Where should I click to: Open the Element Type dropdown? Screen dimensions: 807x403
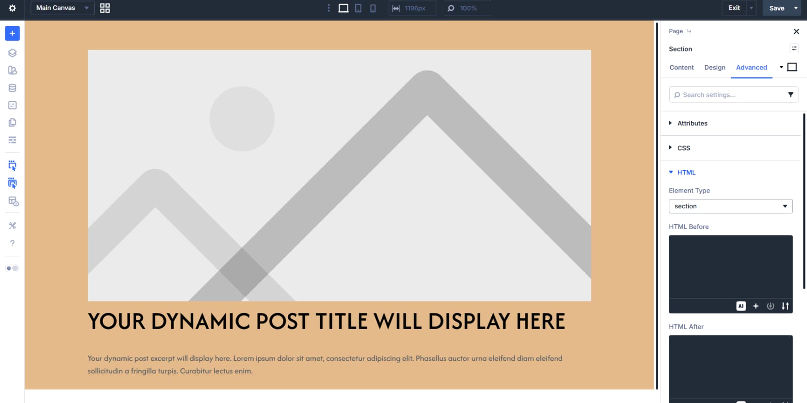[731, 206]
